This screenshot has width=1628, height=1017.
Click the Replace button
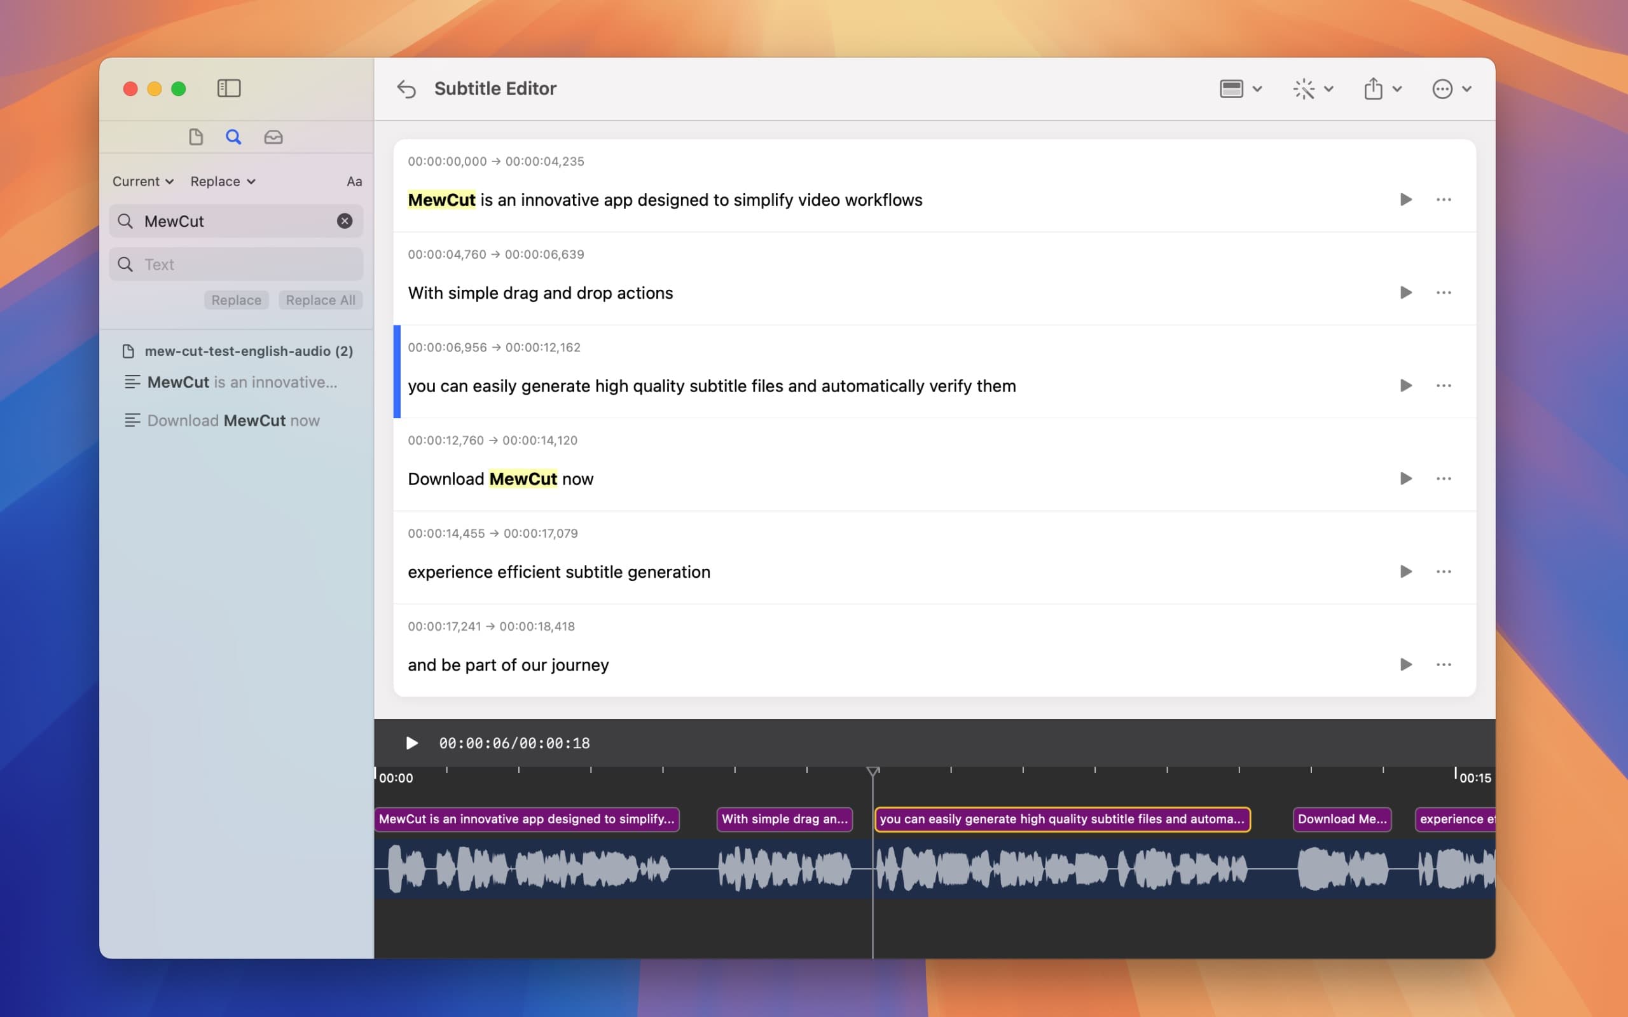coord(235,299)
